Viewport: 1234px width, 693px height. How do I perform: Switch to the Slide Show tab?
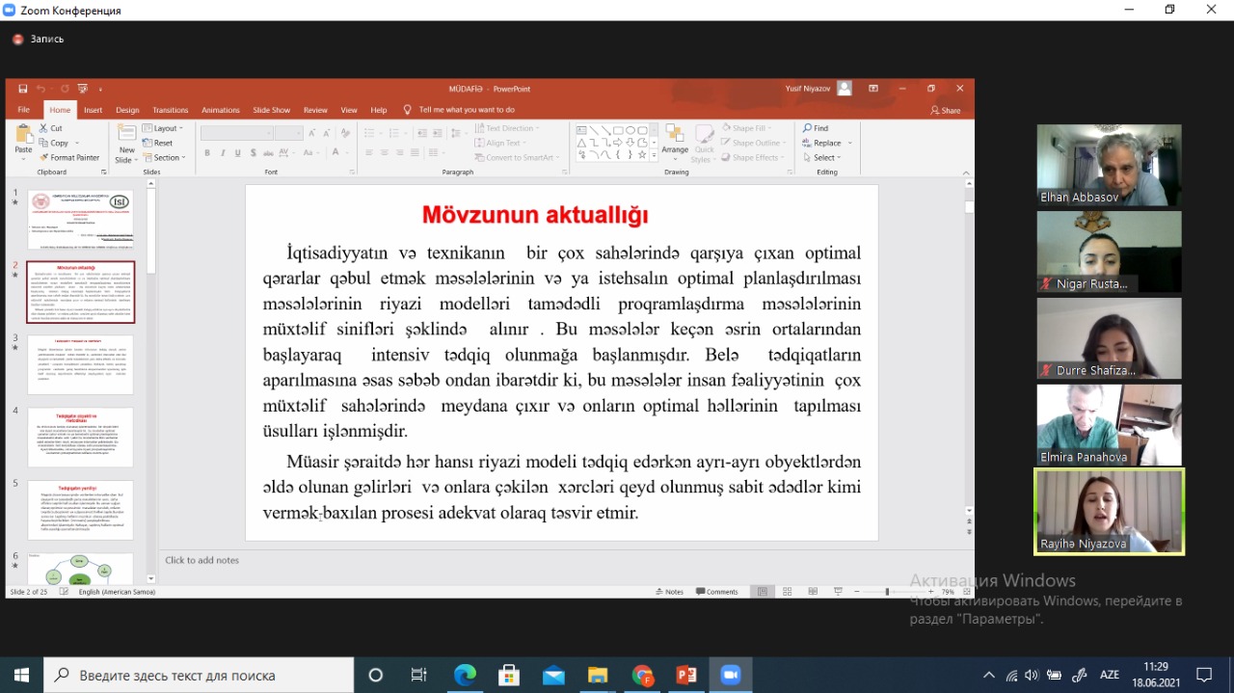tap(271, 110)
